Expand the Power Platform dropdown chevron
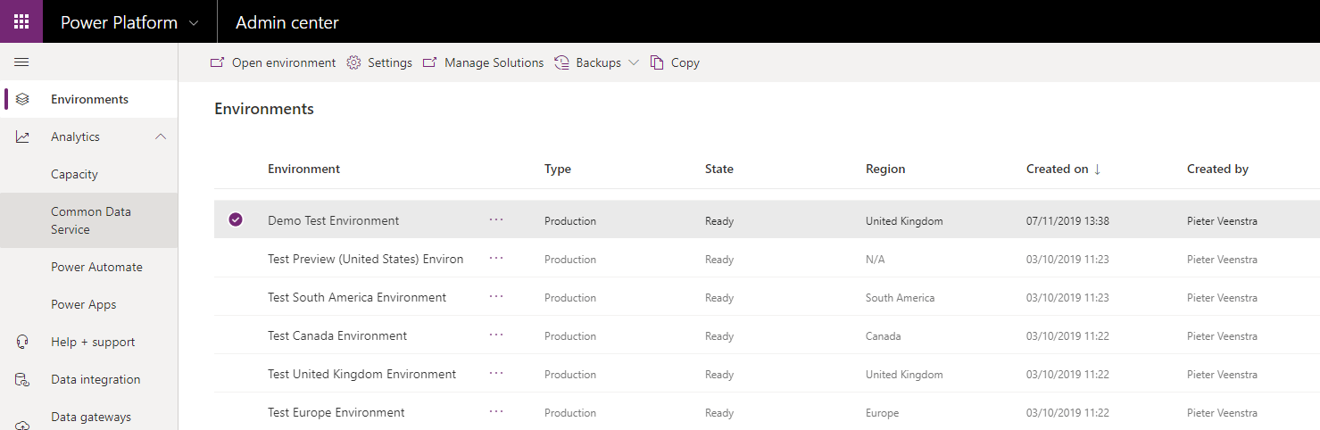1320x430 pixels. tap(194, 23)
